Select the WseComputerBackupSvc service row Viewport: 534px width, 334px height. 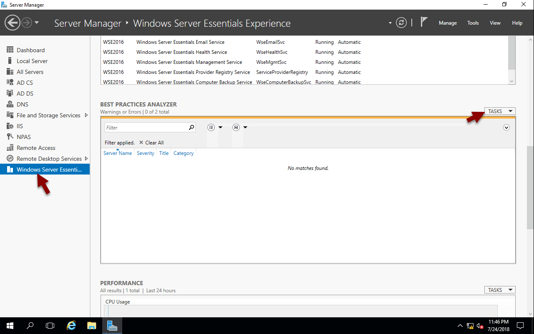[x=305, y=82]
